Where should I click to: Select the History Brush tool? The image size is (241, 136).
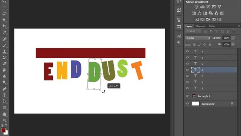pyautogui.click(x=4, y=58)
